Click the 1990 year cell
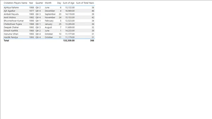The height and width of the screenshot is (119, 212). click(x=31, y=21)
